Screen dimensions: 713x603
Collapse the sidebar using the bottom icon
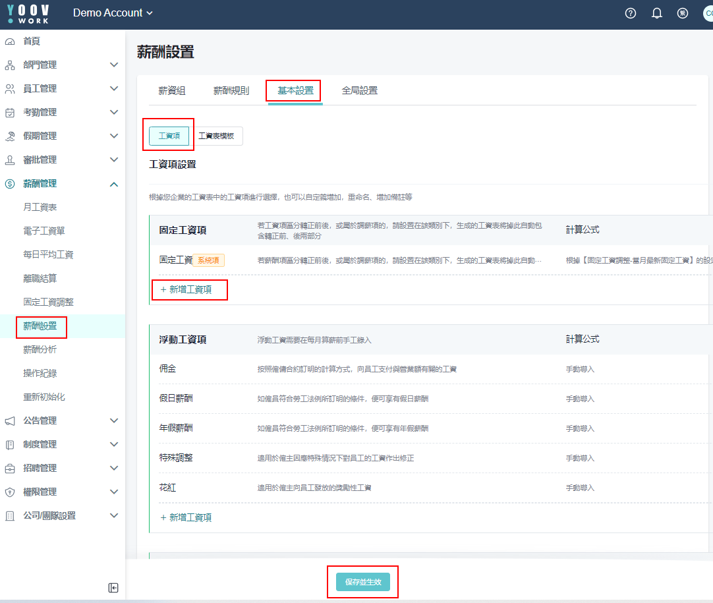[113, 588]
